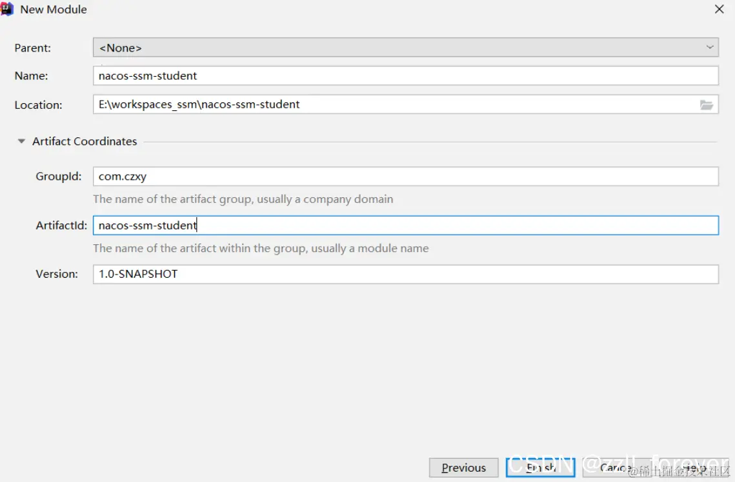Click the GroupId hint about company domain
This screenshot has width=735, height=482.
pyautogui.click(x=243, y=199)
